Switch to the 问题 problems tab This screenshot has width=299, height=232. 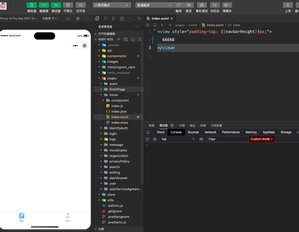(182, 125)
